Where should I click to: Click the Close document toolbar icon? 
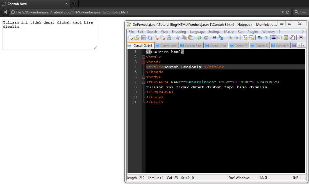(x=156, y=38)
